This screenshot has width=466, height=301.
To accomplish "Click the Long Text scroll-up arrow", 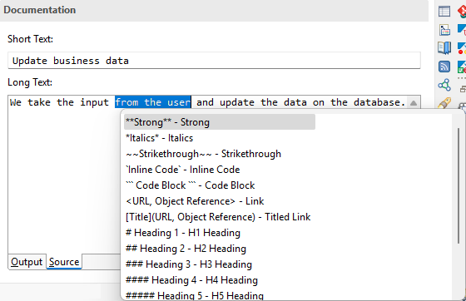I will click(x=414, y=103).
